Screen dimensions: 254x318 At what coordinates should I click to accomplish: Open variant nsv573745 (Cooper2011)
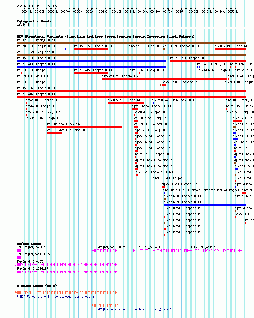(x=93, y=70)
